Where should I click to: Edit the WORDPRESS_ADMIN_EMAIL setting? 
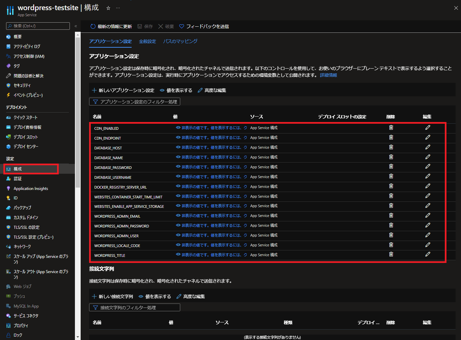pyautogui.click(x=428, y=215)
